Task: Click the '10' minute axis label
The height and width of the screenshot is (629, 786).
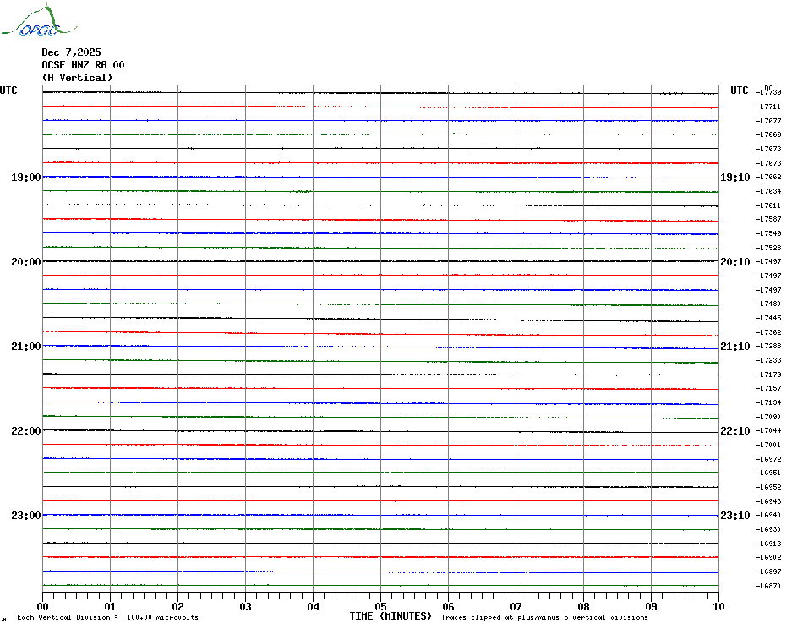Action: [x=719, y=606]
